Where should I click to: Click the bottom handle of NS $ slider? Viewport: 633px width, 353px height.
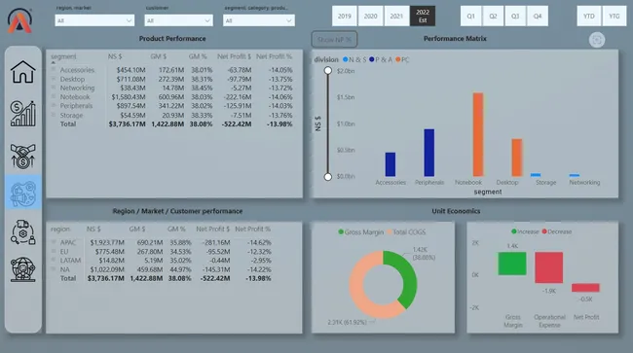pos(328,177)
